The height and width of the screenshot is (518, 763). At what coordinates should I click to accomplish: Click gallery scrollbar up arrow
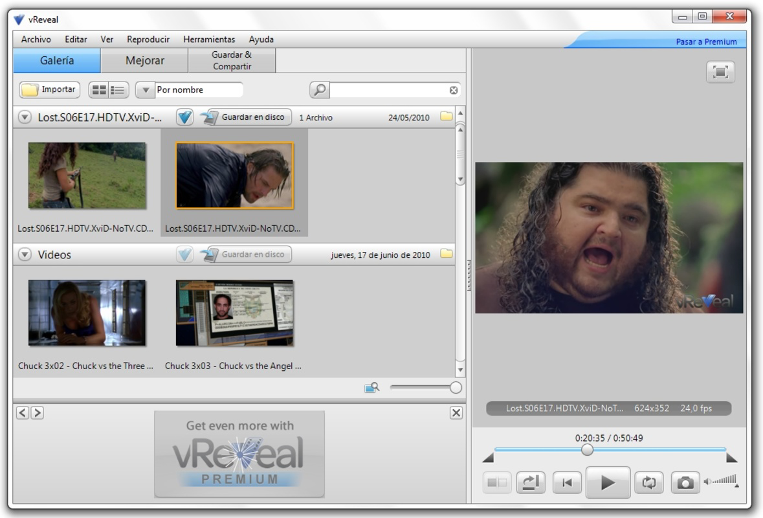pos(460,113)
